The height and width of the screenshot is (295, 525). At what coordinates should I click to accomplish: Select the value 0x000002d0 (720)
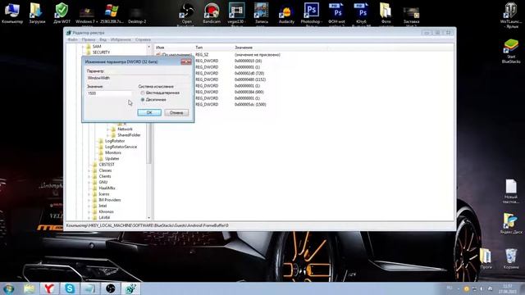click(x=249, y=73)
